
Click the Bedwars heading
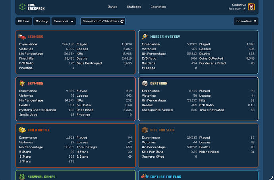point(35,37)
